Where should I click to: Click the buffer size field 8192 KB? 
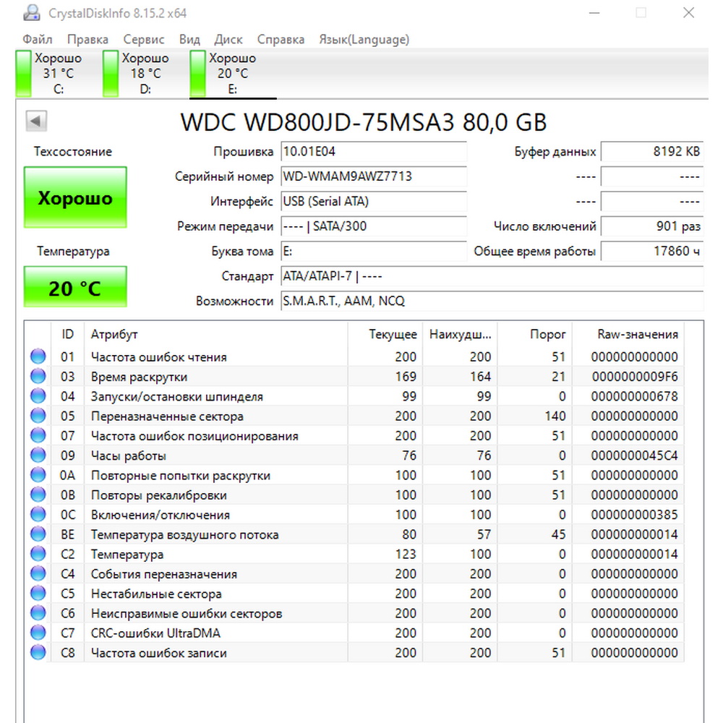pyautogui.click(x=652, y=151)
